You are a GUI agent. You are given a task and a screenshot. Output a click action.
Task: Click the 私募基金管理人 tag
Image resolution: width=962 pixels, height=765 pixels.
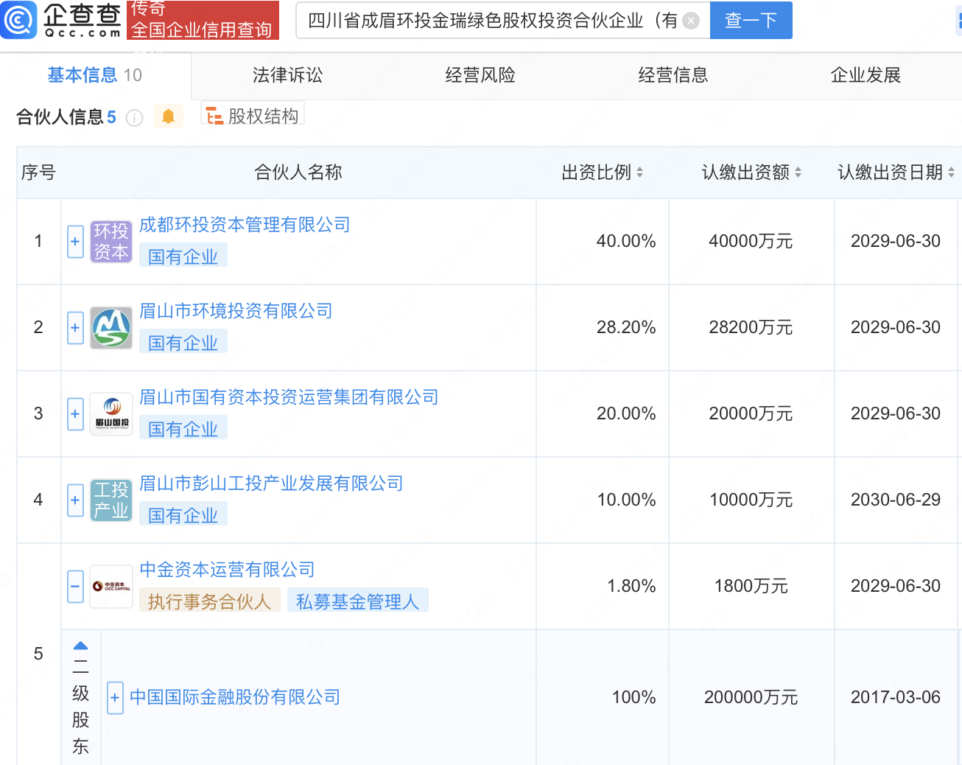[x=358, y=601]
